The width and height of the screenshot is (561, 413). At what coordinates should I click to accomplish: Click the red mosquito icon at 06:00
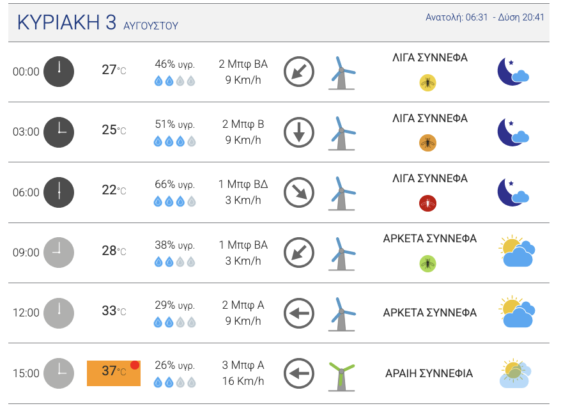tap(427, 203)
